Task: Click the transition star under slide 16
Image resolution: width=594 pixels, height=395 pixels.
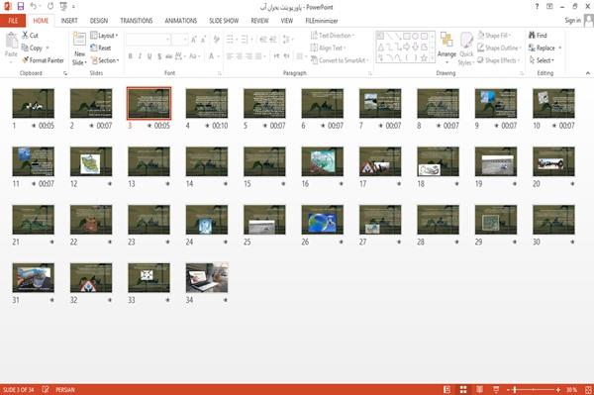Action: [341, 184]
